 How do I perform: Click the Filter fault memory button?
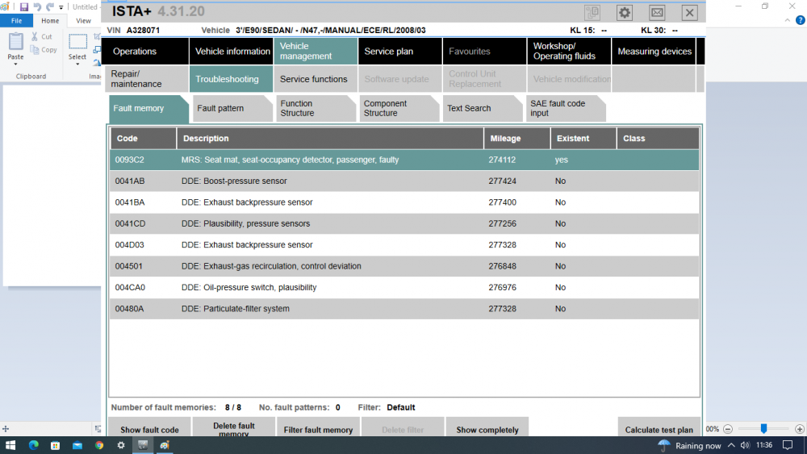318,427
